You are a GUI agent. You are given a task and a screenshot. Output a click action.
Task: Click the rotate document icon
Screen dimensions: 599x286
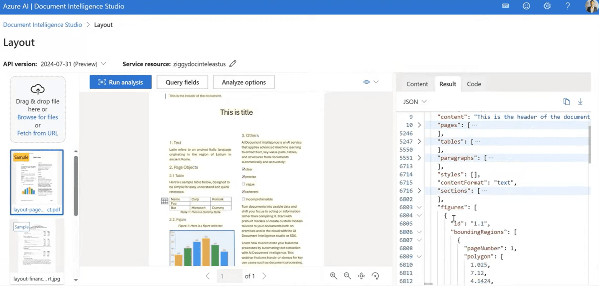375,276
